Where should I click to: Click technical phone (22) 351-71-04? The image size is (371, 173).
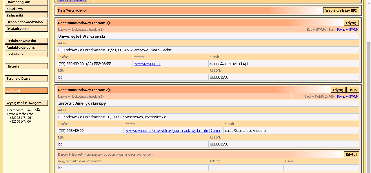(x=21, y=121)
